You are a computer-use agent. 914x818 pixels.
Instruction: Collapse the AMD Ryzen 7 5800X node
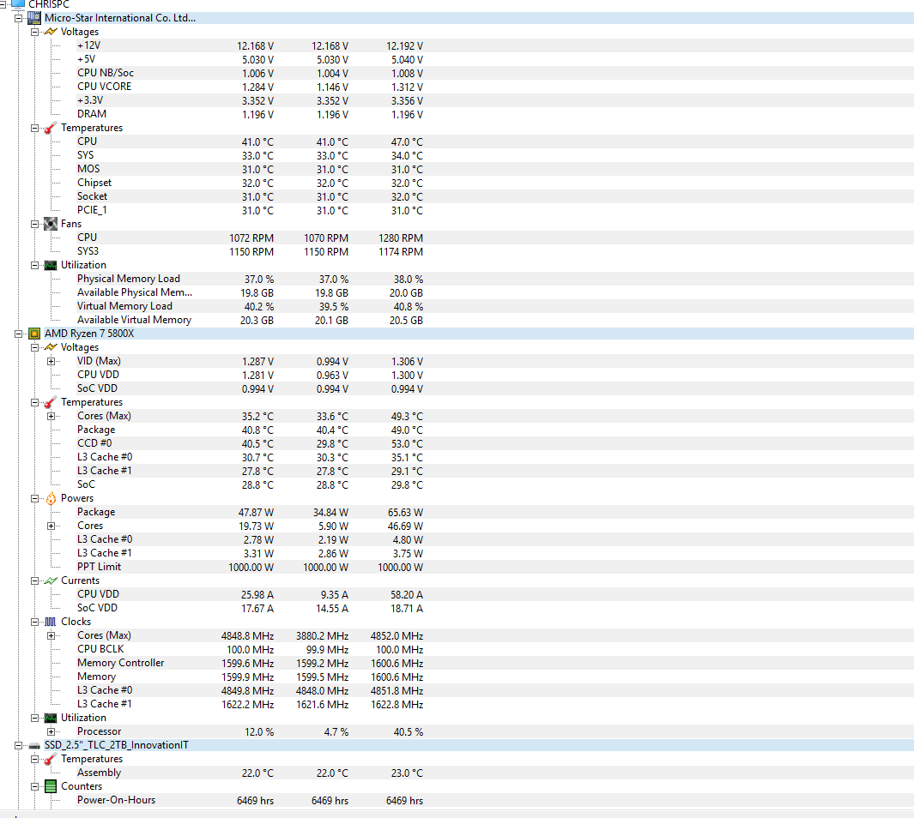click(x=18, y=334)
